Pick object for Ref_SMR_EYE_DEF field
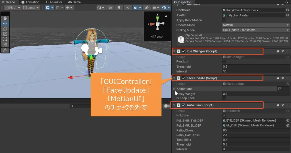Image resolution: width=291 pixels, height=153 pixels. tap(288, 120)
